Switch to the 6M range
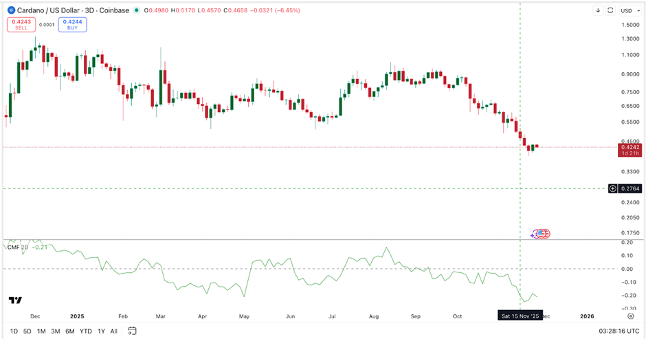 [x=69, y=331]
